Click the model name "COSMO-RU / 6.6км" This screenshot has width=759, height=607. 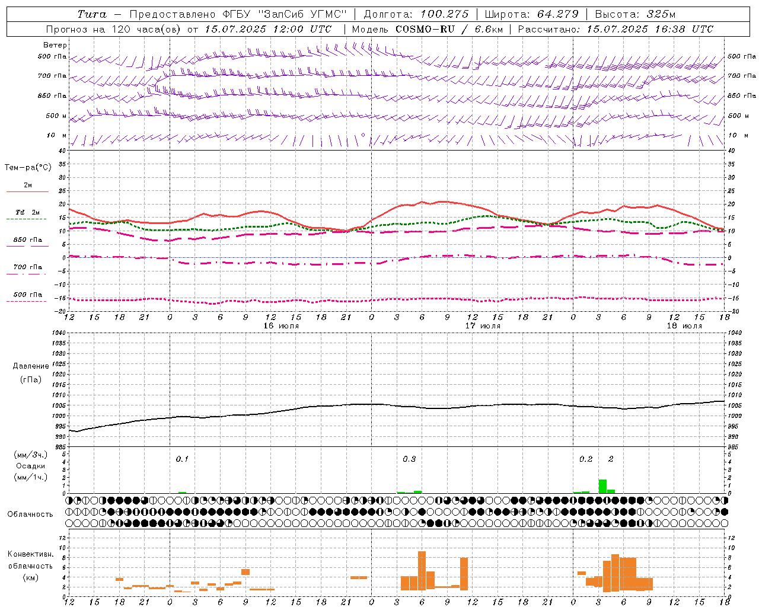[x=449, y=29]
